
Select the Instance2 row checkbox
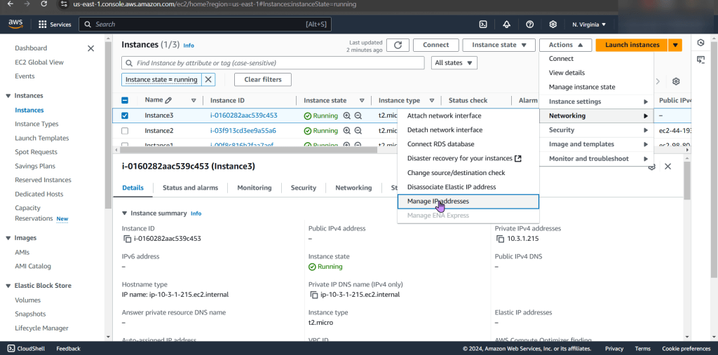click(125, 131)
